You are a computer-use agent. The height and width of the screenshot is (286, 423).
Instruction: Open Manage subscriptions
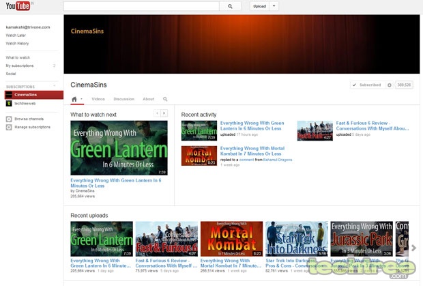32,127
